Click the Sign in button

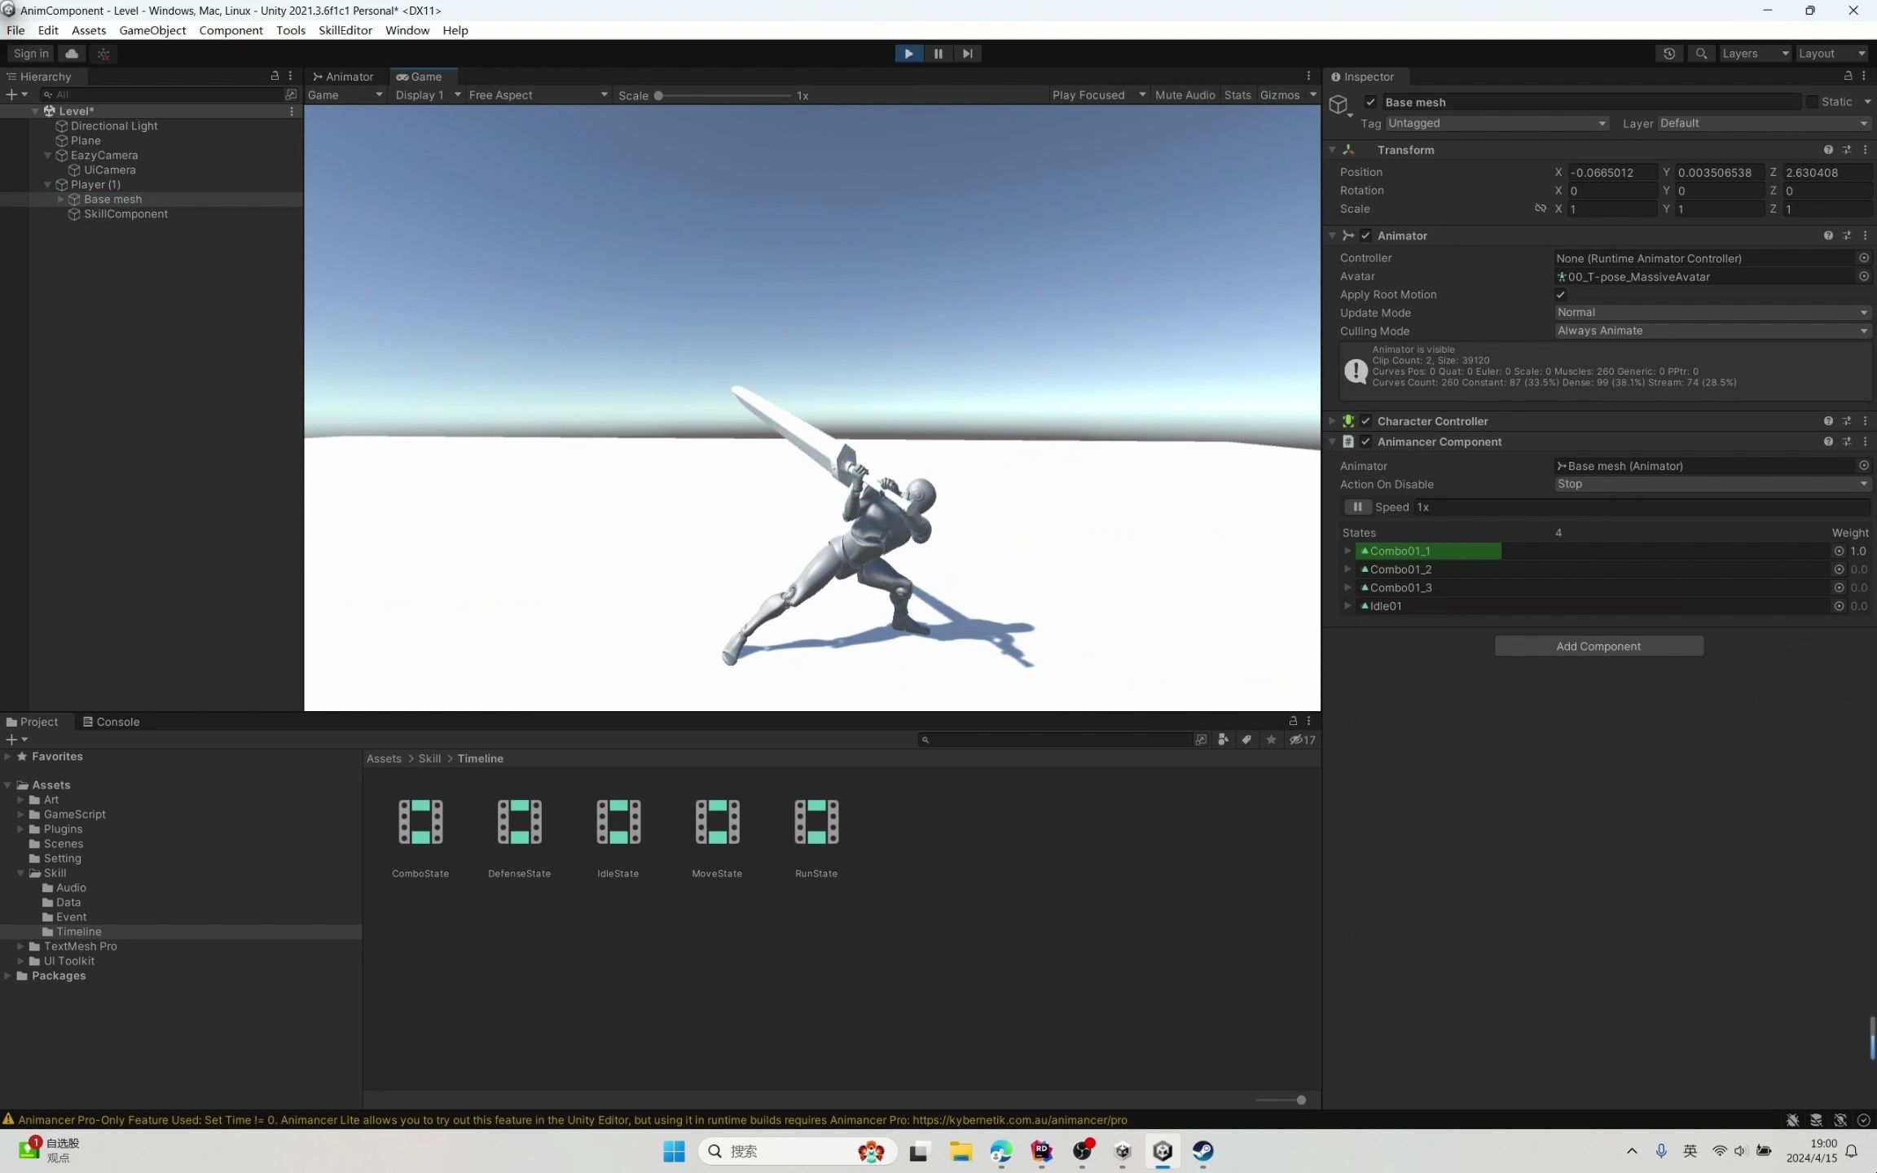point(31,54)
